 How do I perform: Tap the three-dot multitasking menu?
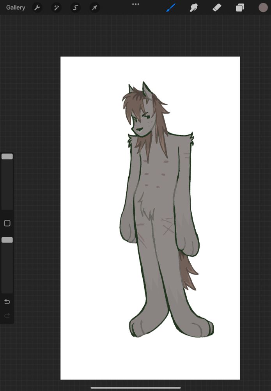click(136, 4)
